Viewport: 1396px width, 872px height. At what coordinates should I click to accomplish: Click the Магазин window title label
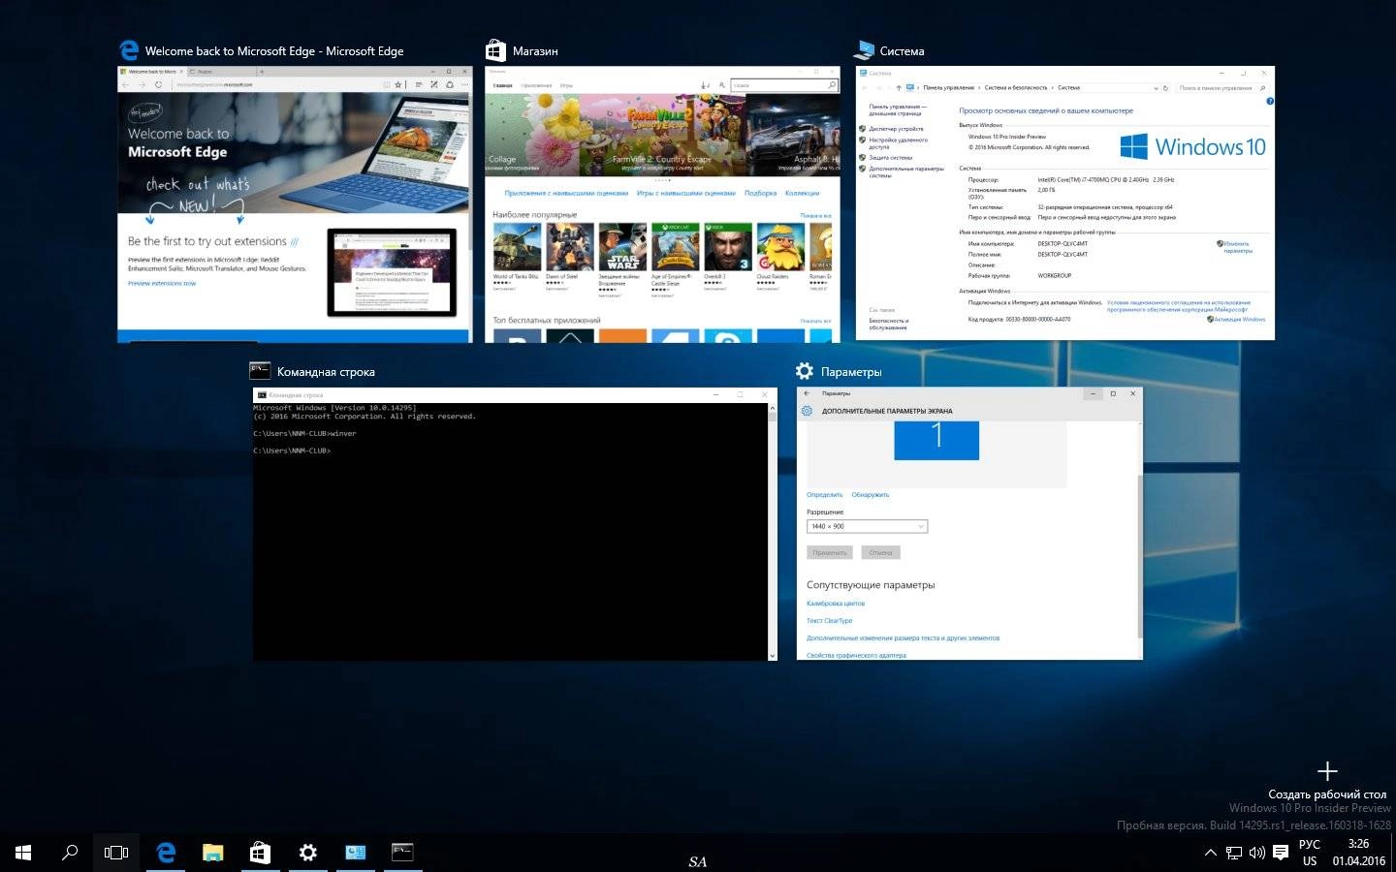point(535,51)
